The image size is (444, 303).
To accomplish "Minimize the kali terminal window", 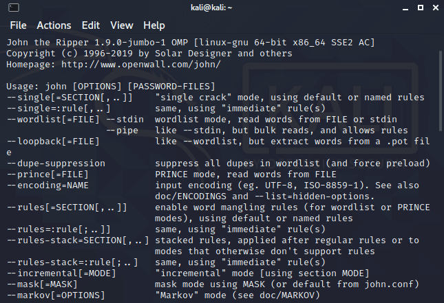I will (x=403, y=8).
